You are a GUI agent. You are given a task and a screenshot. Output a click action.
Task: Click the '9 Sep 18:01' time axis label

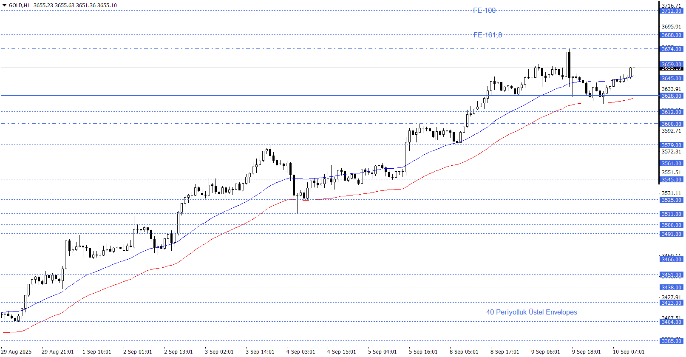tap(587, 352)
